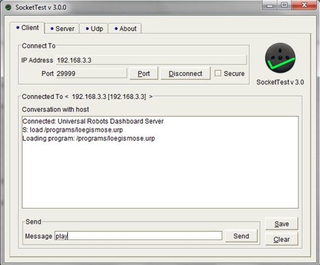Enable the Secure checkbox
Viewport: 320px width, 265px height.
click(x=218, y=73)
